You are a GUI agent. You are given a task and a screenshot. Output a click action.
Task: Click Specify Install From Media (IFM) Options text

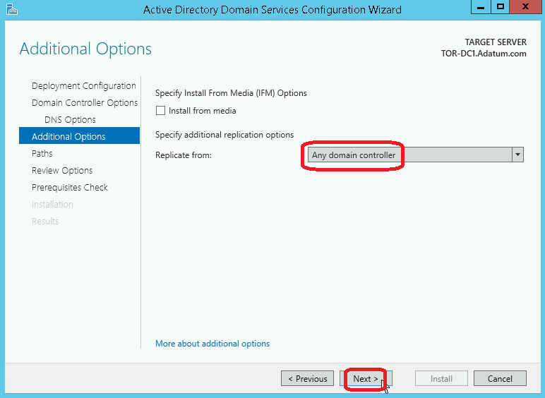coord(231,93)
